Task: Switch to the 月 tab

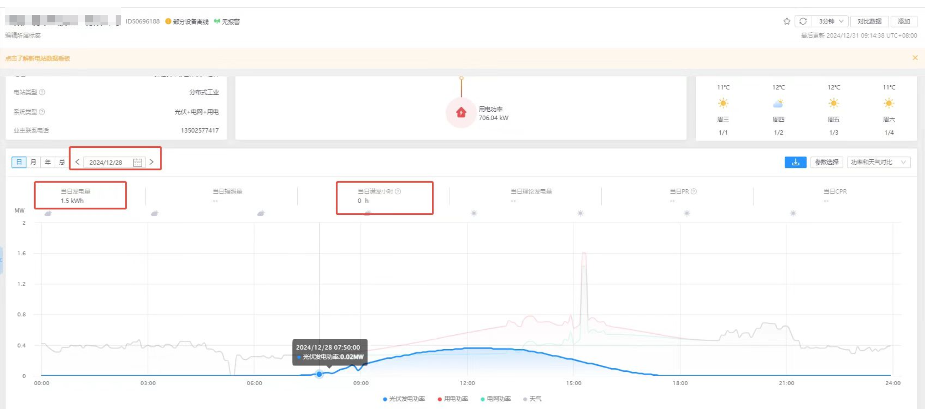Action: coord(33,162)
